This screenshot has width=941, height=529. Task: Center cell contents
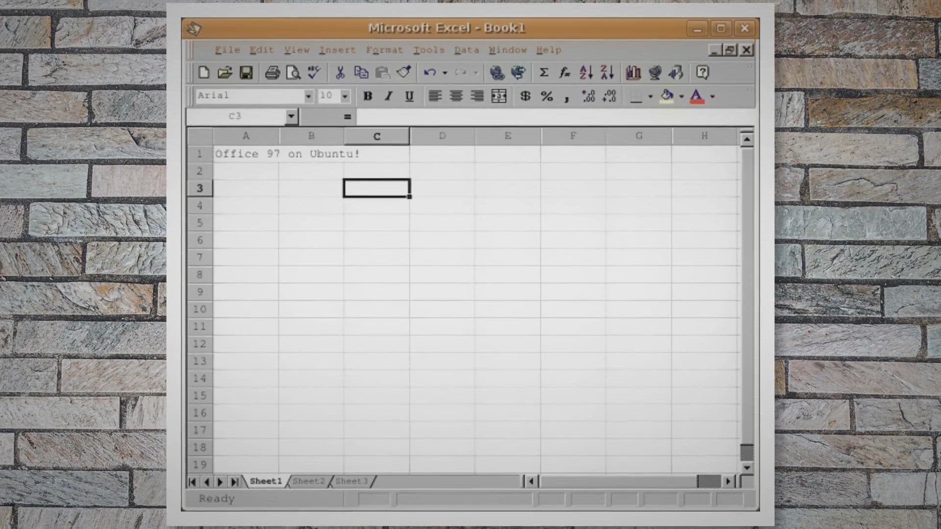[456, 96]
